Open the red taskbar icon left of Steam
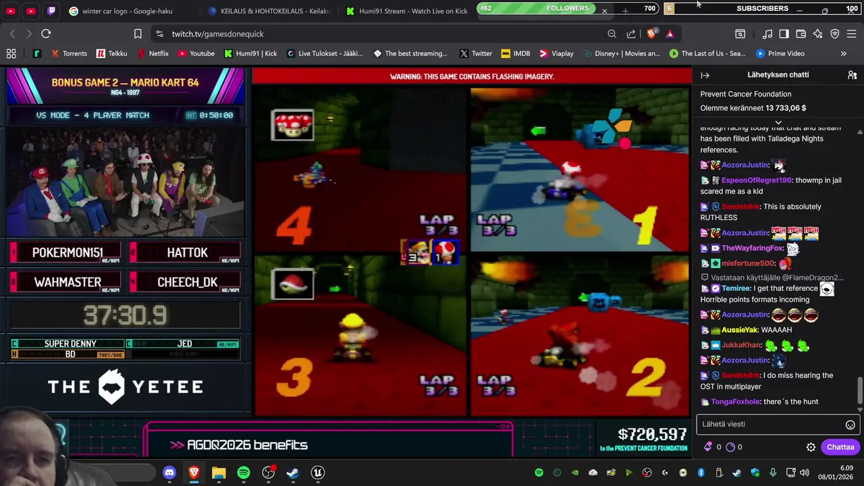Image resolution: width=864 pixels, height=486 pixels. coord(269,473)
